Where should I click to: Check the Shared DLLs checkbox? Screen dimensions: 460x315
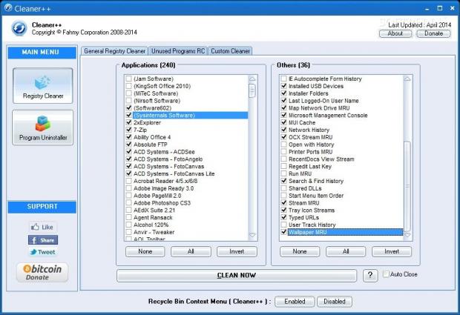click(x=283, y=188)
